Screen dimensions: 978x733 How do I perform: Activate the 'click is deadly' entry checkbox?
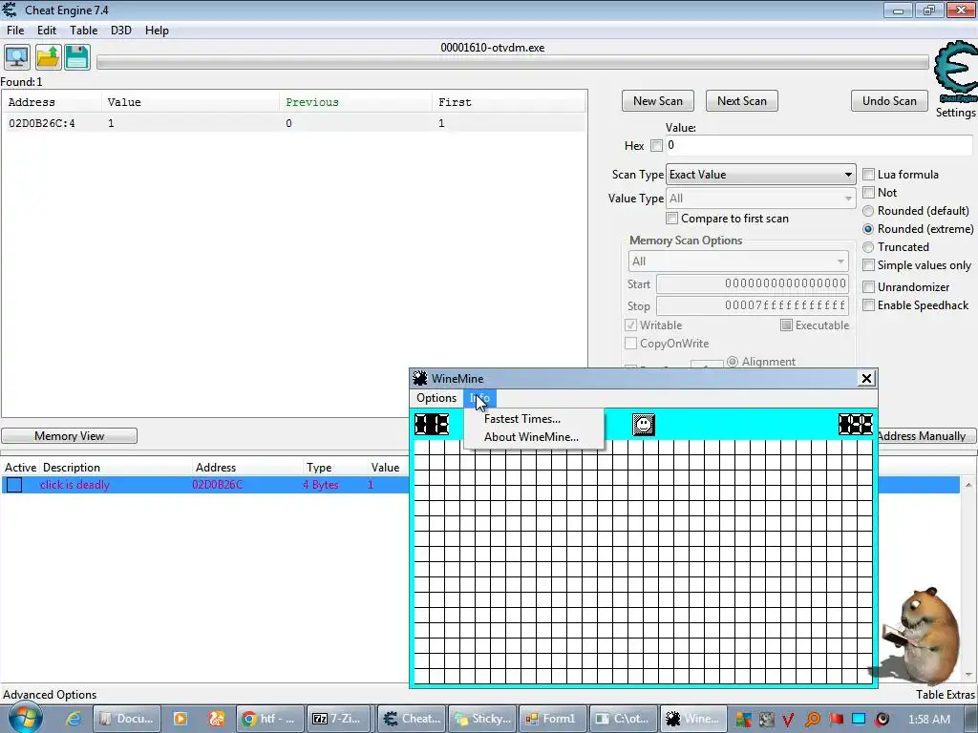click(14, 485)
